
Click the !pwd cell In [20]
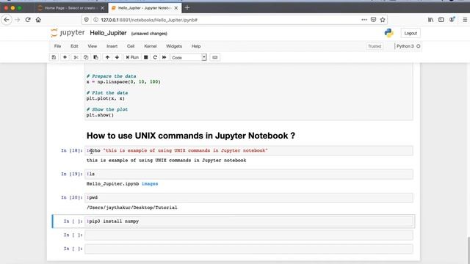pos(248,197)
